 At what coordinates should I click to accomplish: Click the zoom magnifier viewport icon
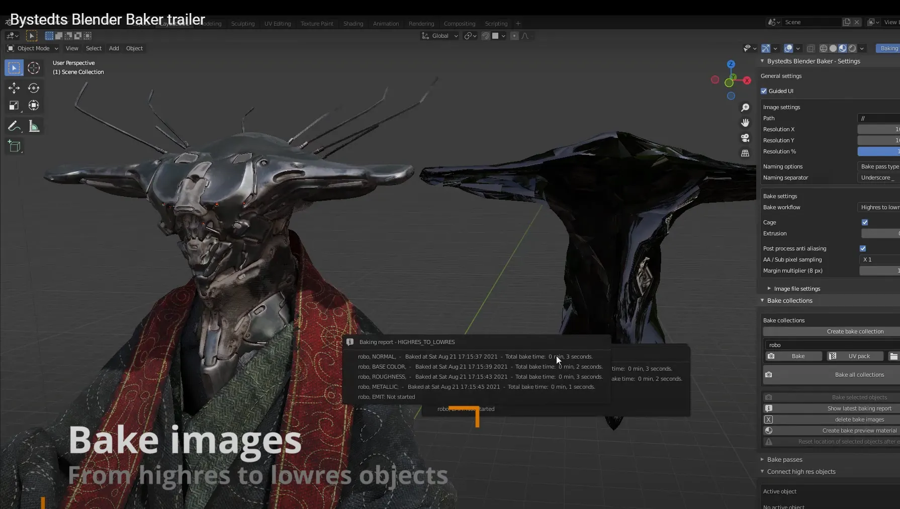[x=745, y=108]
